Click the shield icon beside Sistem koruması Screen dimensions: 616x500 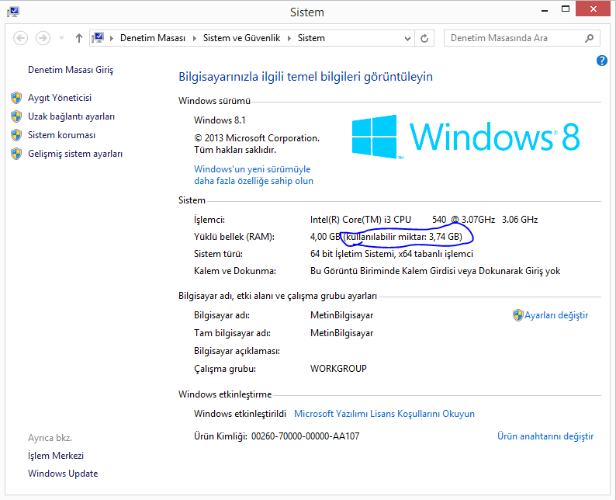(x=16, y=135)
